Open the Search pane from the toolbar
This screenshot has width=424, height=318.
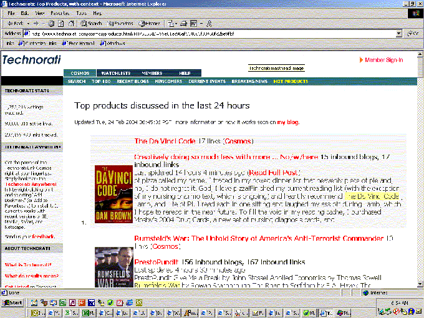(x=91, y=24)
